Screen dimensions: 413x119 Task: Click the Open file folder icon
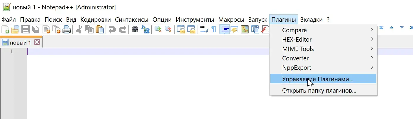(x=15, y=29)
